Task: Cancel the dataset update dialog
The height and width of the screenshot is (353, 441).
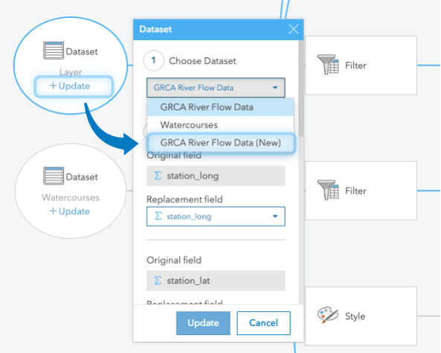Action: pos(263,323)
